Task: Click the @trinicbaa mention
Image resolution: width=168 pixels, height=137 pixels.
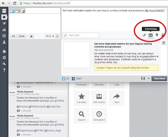Action: pos(22,107)
